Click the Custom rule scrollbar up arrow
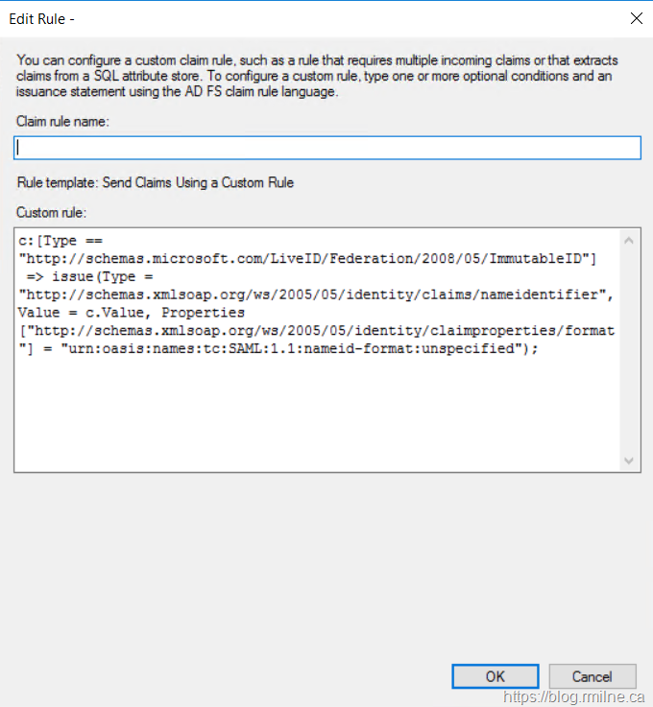Viewport: 653px width, 707px height. pyautogui.click(x=629, y=240)
